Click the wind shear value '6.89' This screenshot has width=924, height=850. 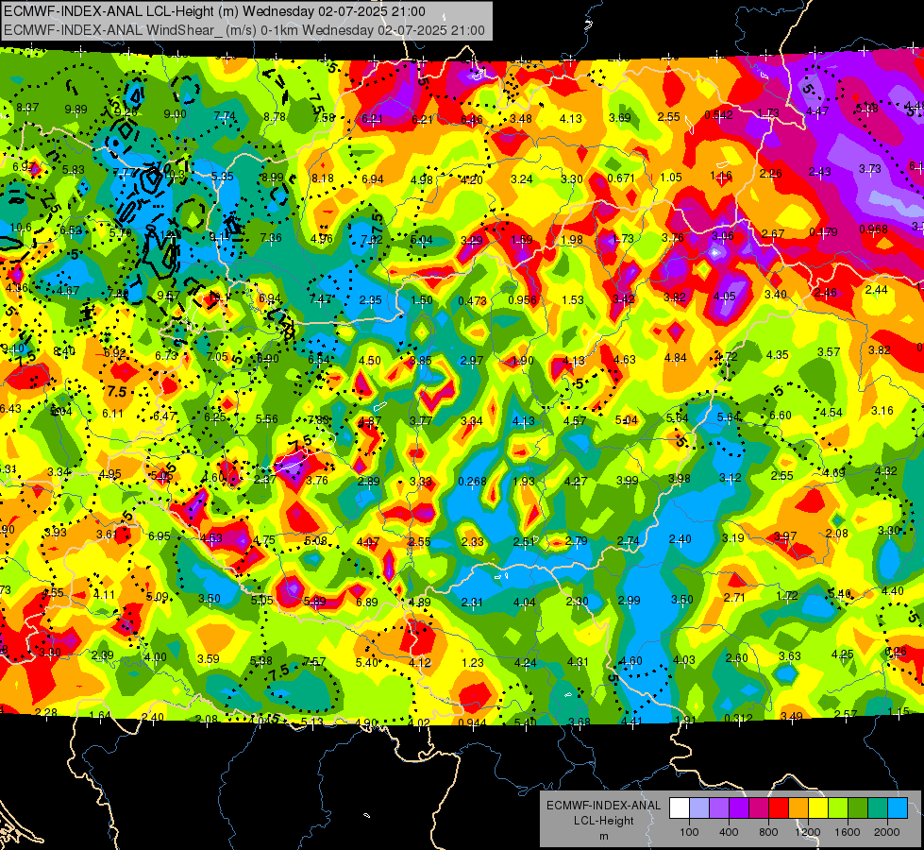click(366, 603)
